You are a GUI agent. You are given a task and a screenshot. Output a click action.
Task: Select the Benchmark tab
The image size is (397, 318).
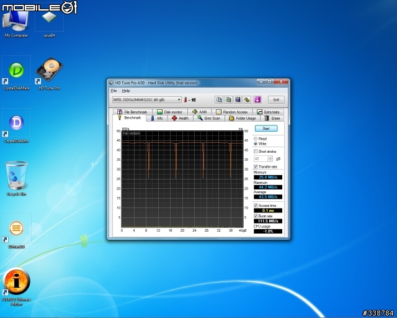click(x=130, y=118)
